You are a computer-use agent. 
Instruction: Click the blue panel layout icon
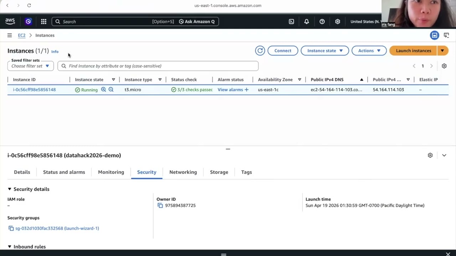434,35
